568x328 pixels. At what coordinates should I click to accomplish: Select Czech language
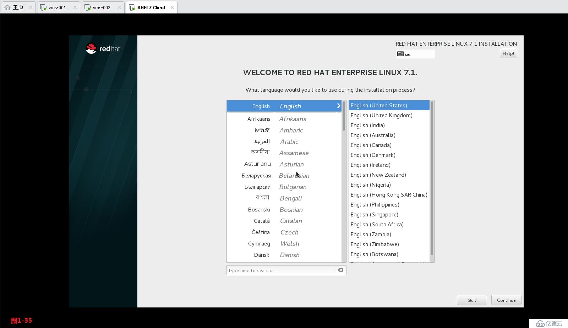[284, 232]
